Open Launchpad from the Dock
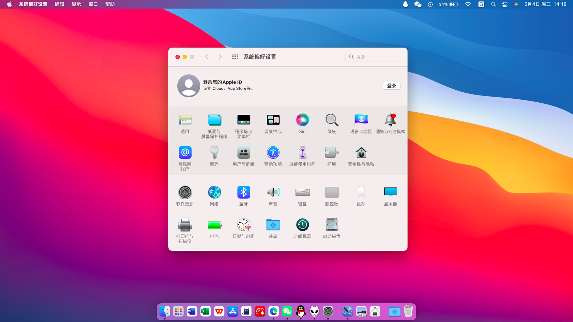This screenshot has width=573, height=322. (x=178, y=312)
